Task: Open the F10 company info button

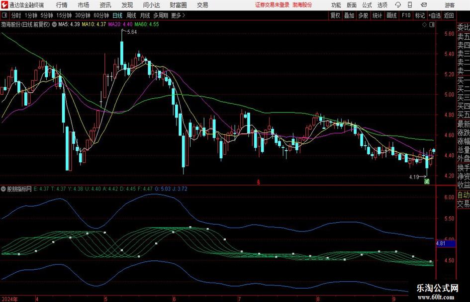Action: (406, 15)
